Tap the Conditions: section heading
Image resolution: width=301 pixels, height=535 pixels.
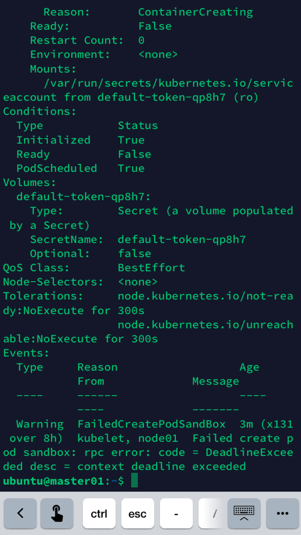click(39, 111)
